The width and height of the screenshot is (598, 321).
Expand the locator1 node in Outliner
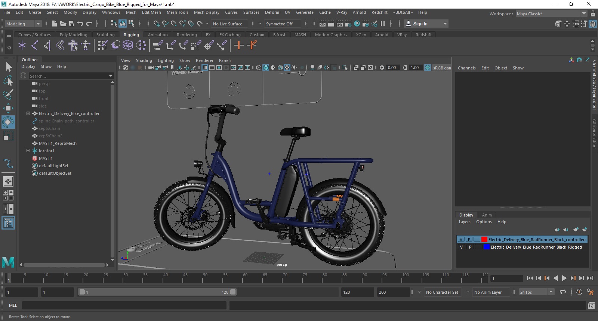[x=28, y=151]
